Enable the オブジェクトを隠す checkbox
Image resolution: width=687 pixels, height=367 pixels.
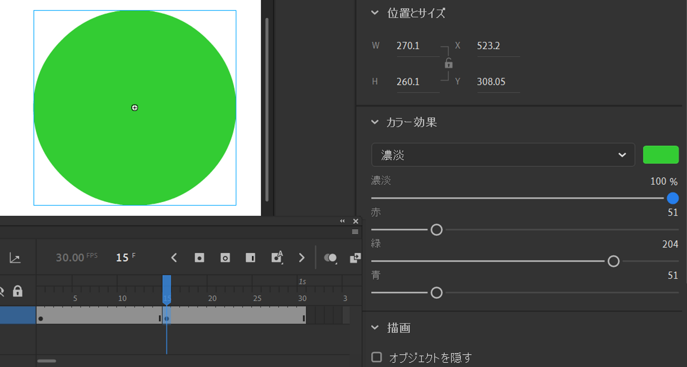pyautogui.click(x=377, y=357)
